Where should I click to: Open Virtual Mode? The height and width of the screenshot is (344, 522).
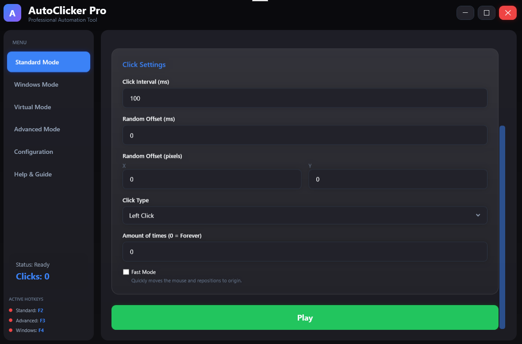(48, 107)
